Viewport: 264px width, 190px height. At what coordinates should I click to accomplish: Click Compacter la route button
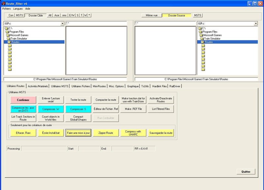pos(106,100)
